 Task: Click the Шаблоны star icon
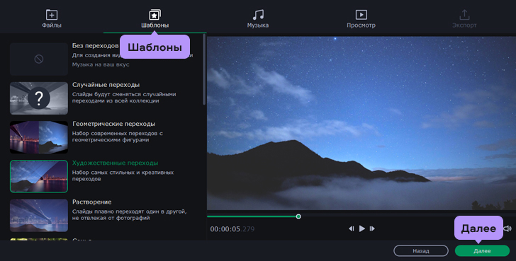(155, 14)
